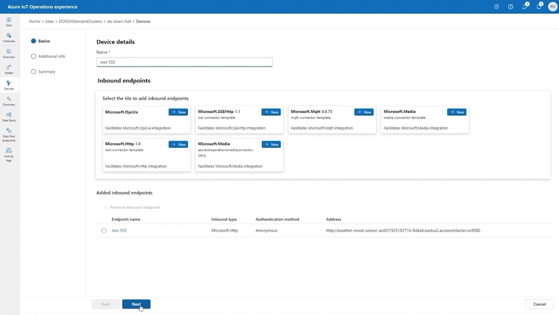Click the mqtt-connector-template text

pos(311,117)
